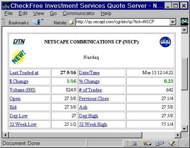190x148 pixels.
Task: Open the Go menu
Action: coord(53,13)
